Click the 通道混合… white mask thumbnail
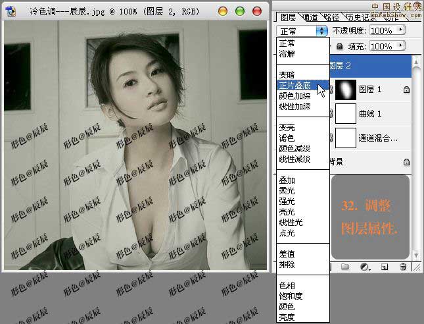Viewport: 424px width, 324px height. tap(346, 138)
